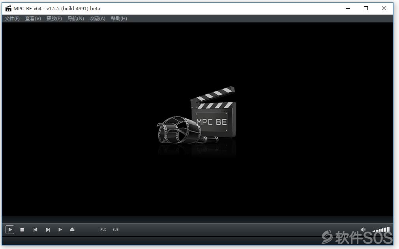This screenshot has width=399, height=249.
Task: Close the MPC-BE window
Action: 384,8
